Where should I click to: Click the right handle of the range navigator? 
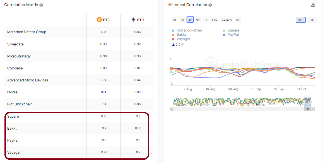click(311, 102)
